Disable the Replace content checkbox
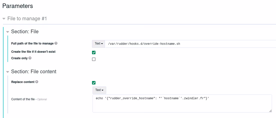Image resolution: width=276 pixels, height=118 pixels. click(x=94, y=83)
